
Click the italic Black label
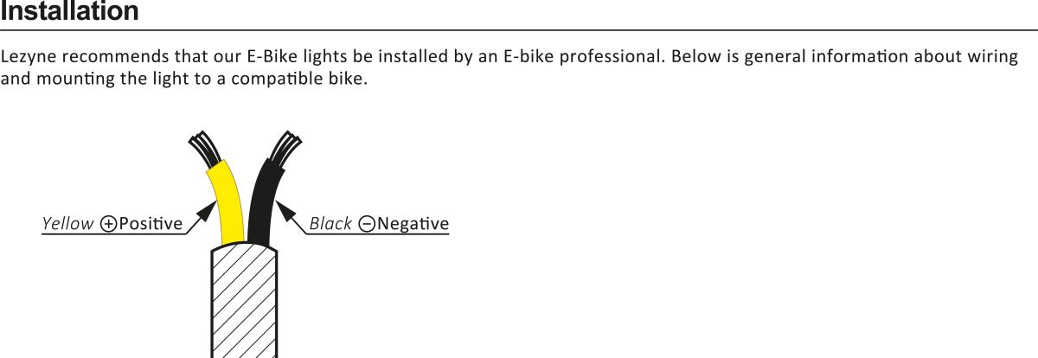330,224
